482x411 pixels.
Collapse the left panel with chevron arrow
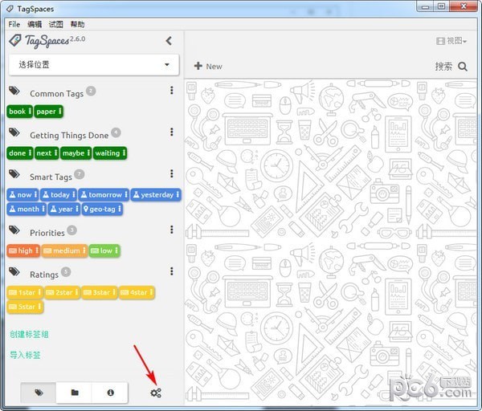(169, 41)
